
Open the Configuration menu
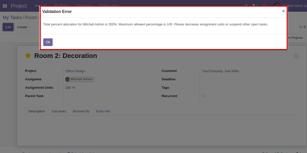click(109, 6)
